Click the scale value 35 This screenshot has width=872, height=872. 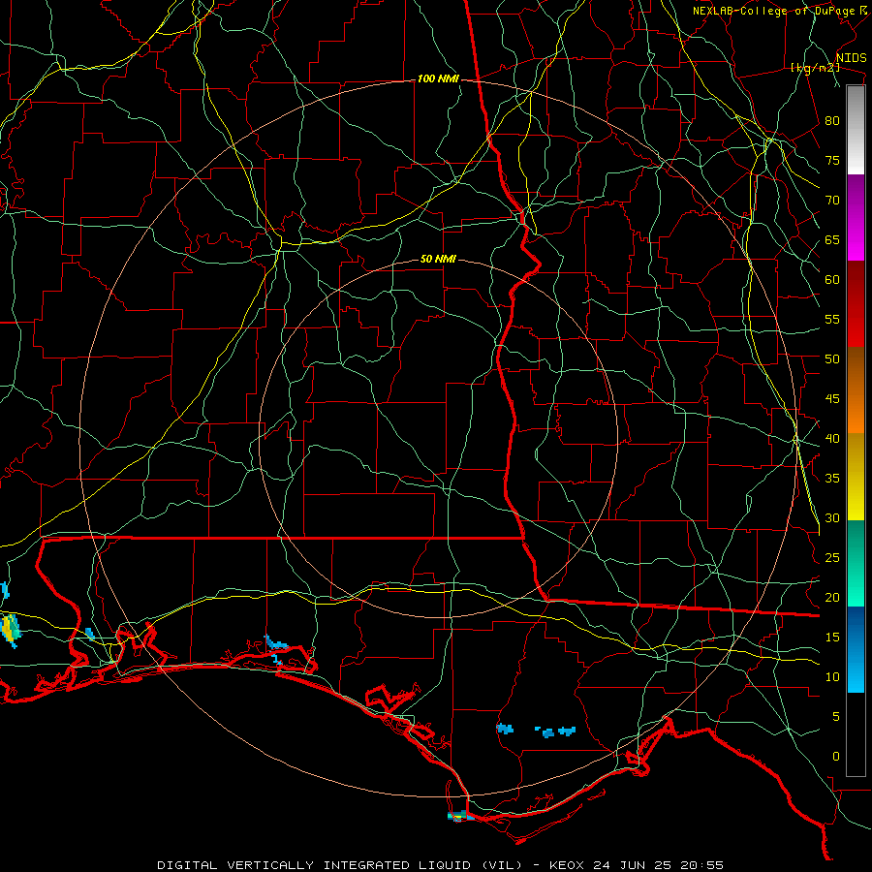tap(832, 479)
